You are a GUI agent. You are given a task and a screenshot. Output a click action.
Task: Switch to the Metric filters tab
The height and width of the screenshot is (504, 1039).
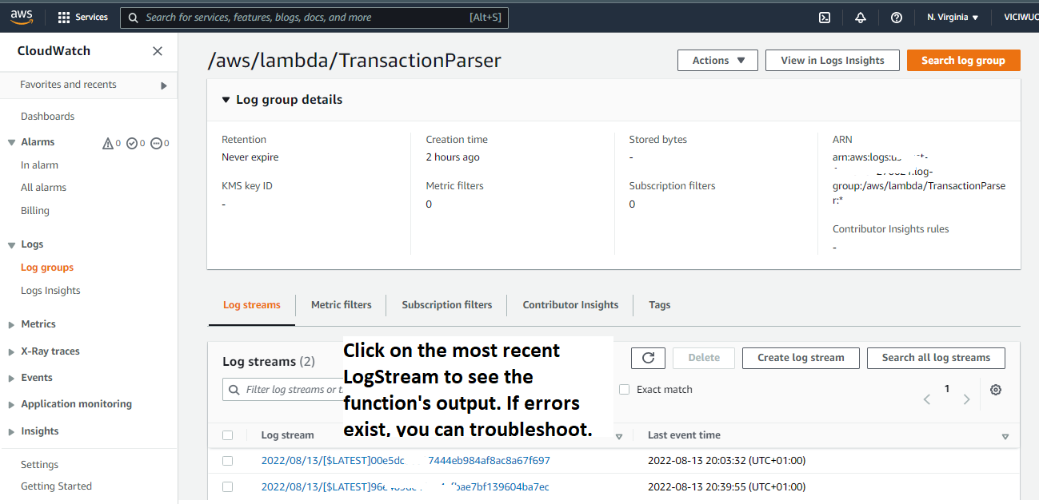pos(342,305)
